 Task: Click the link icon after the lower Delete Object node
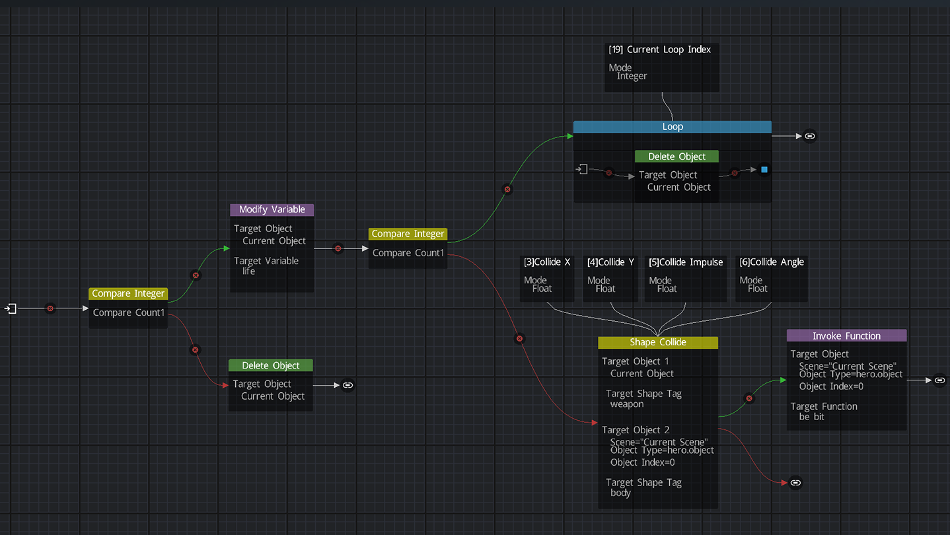coord(348,385)
